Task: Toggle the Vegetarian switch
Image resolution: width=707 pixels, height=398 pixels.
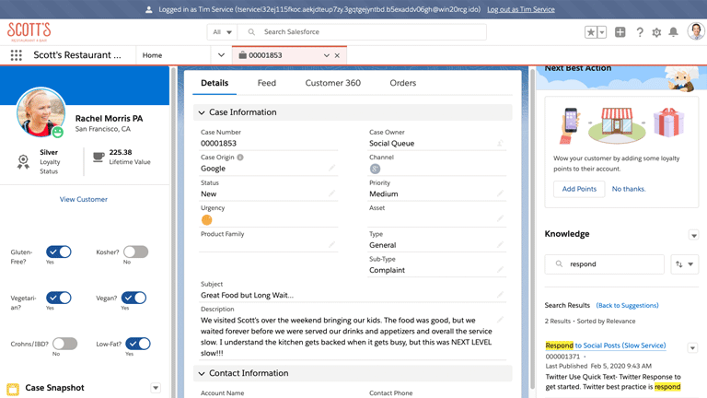Action: coord(59,298)
